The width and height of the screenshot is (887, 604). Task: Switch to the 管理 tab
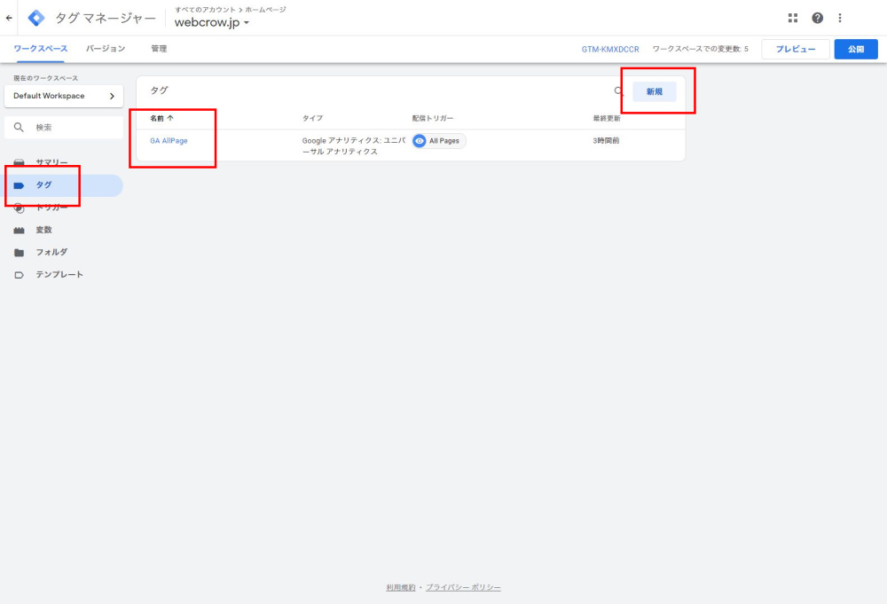pos(159,49)
